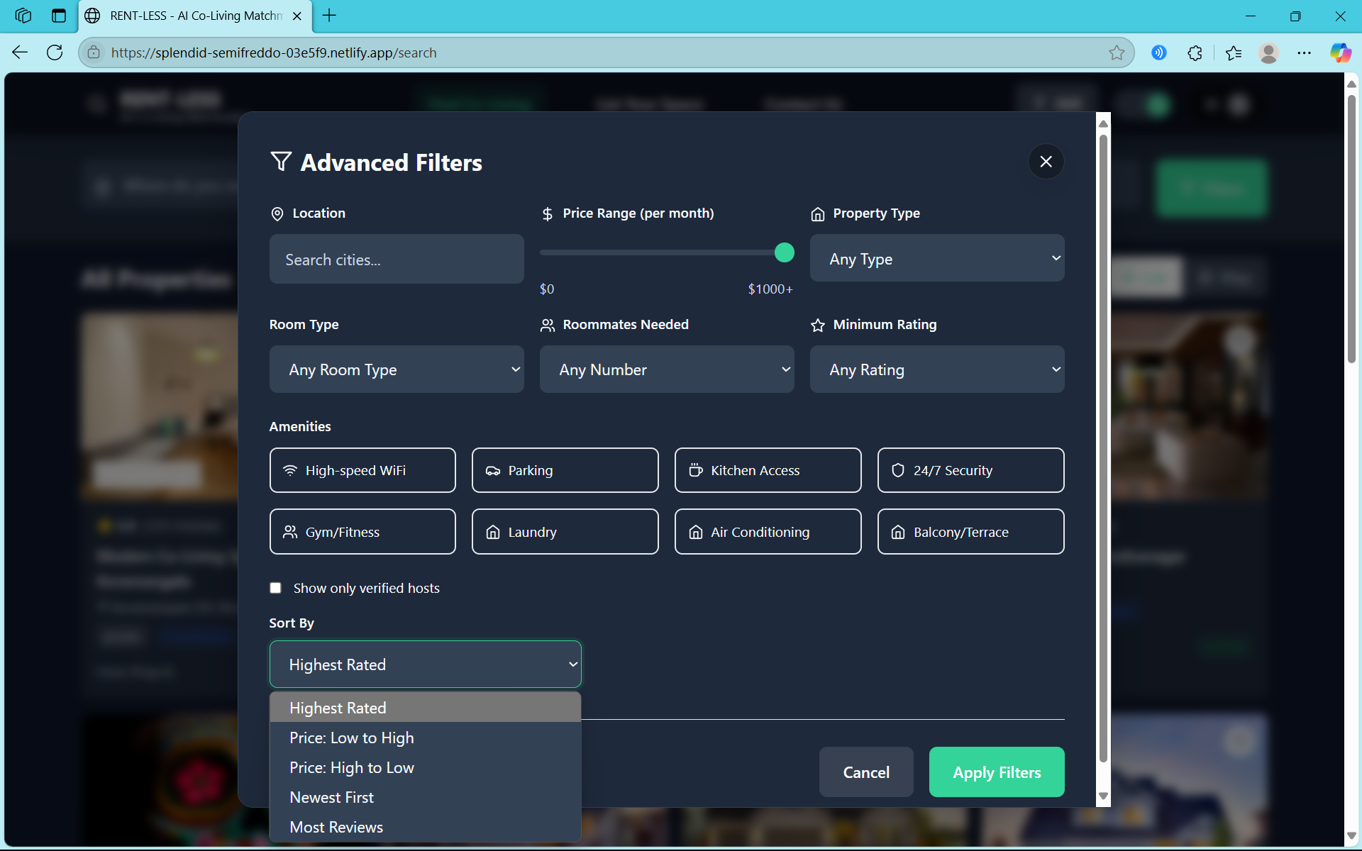
Task: Open the tab actions menu icon
Action: click(59, 16)
